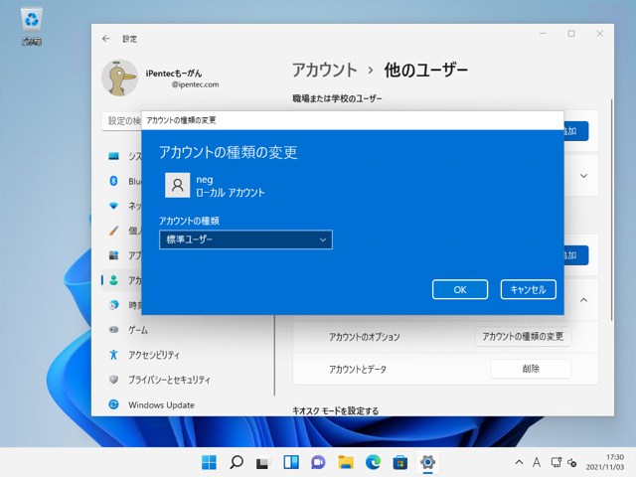Open the アカウントの種類 dropdown showing 標準ユーザー

tap(245, 239)
